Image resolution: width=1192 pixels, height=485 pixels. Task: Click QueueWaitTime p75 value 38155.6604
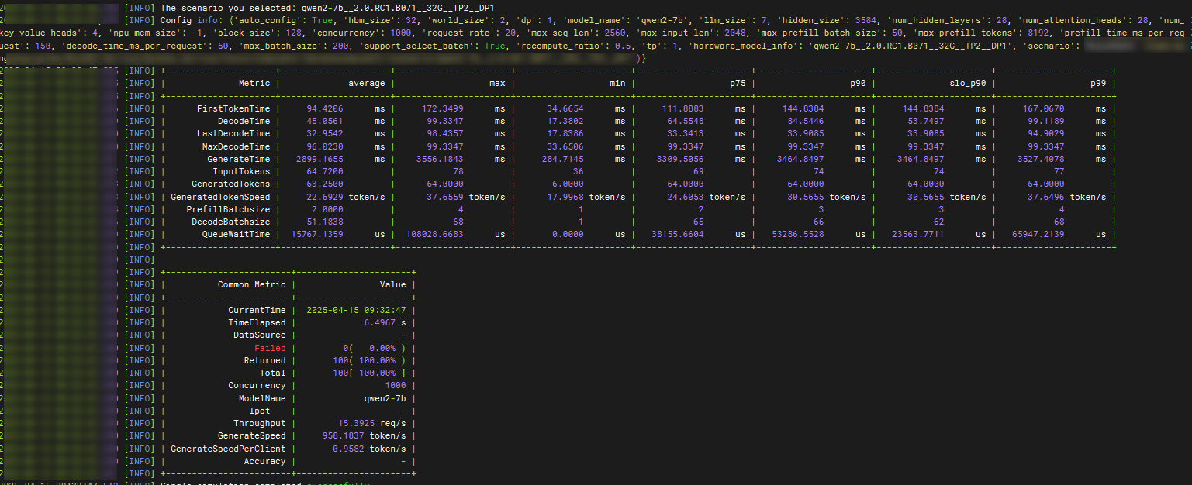pyautogui.click(x=678, y=234)
